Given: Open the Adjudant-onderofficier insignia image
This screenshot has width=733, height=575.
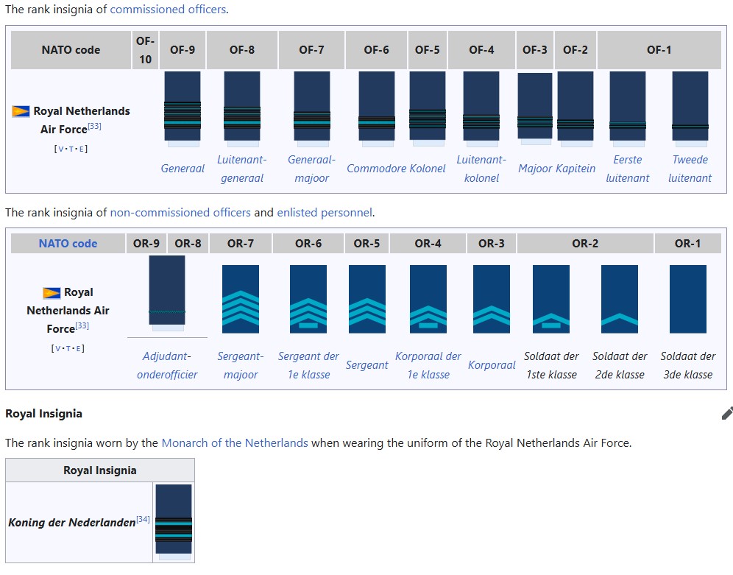Looking at the screenshot, I should pyautogui.click(x=167, y=294).
